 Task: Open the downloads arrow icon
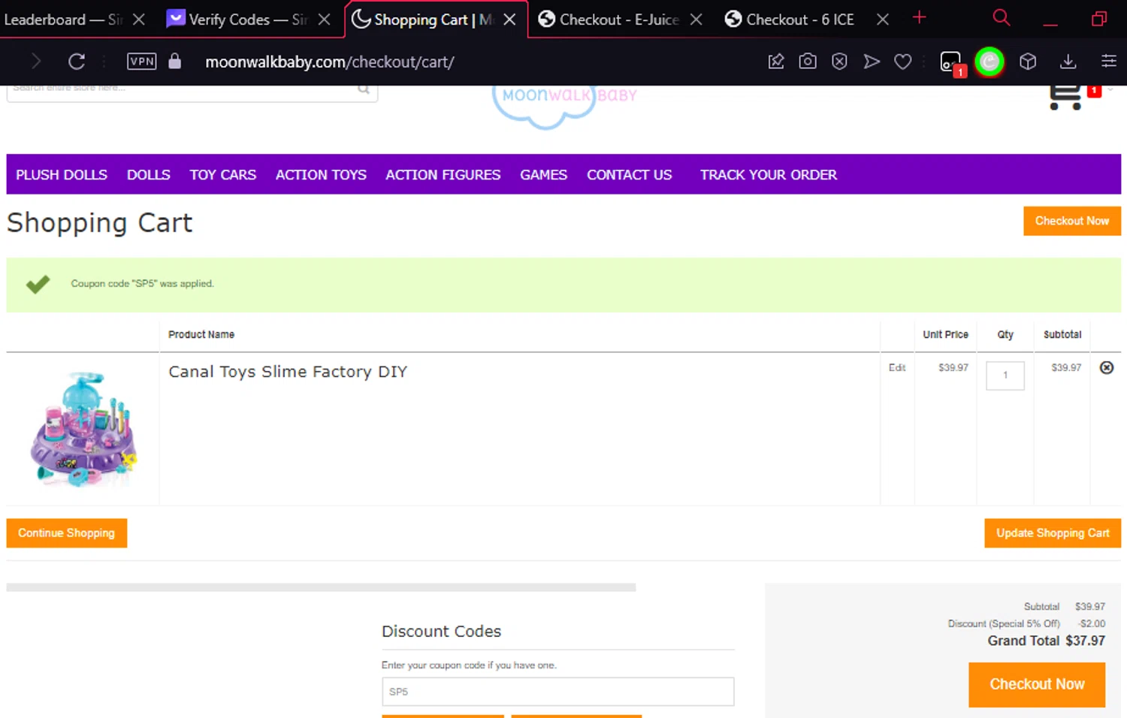coord(1068,62)
